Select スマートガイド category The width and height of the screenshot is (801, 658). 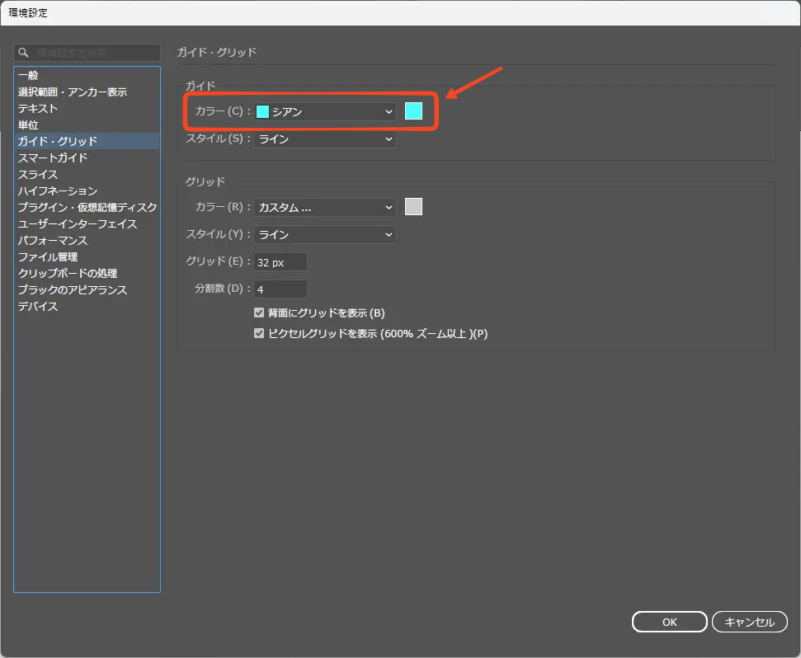[x=53, y=158]
